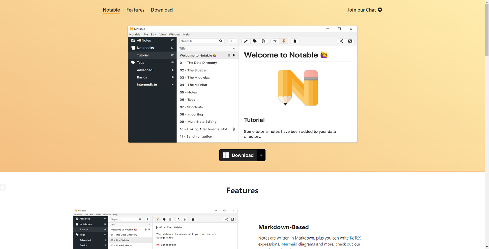Click the open-in-new-window icon in the large top screenshot
The width and height of the screenshot is (489, 249).
coord(350,41)
